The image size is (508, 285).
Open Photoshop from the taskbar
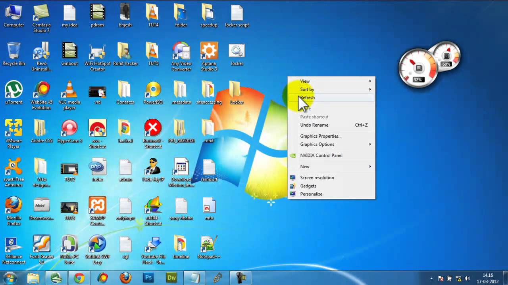(148, 278)
